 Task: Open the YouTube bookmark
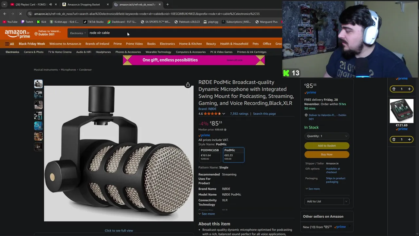(10, 22)
